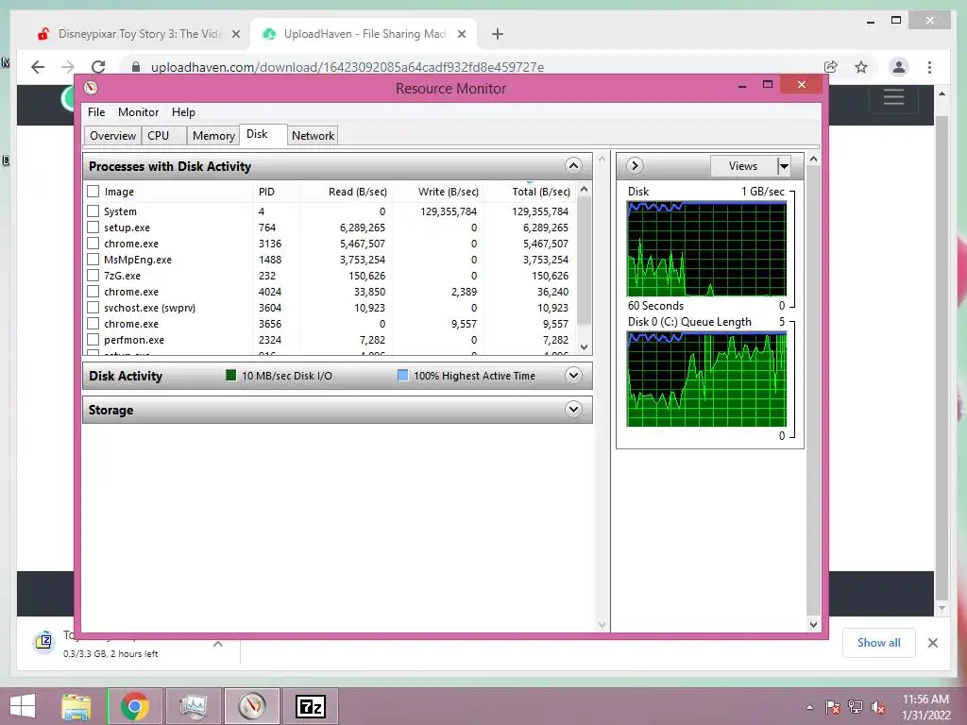This screenshot has height=725, width=967.
Task: Collapse the graphs pane arrow button
Action: pos(635,166)
